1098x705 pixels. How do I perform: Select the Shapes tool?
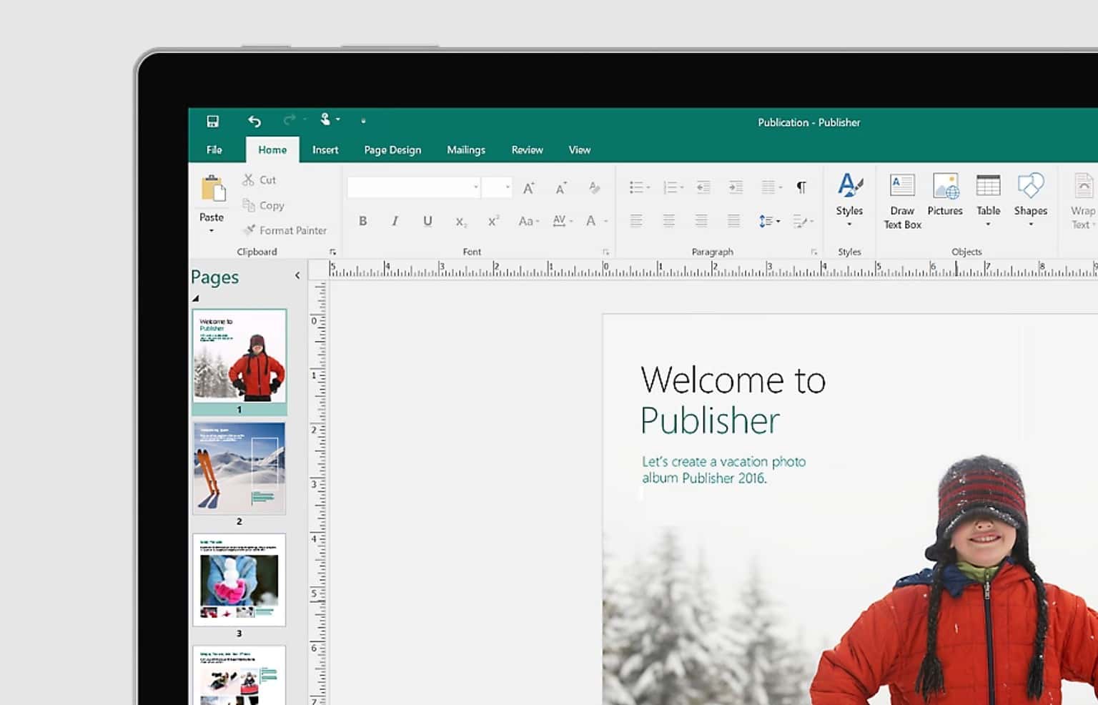click(1030, 197)
